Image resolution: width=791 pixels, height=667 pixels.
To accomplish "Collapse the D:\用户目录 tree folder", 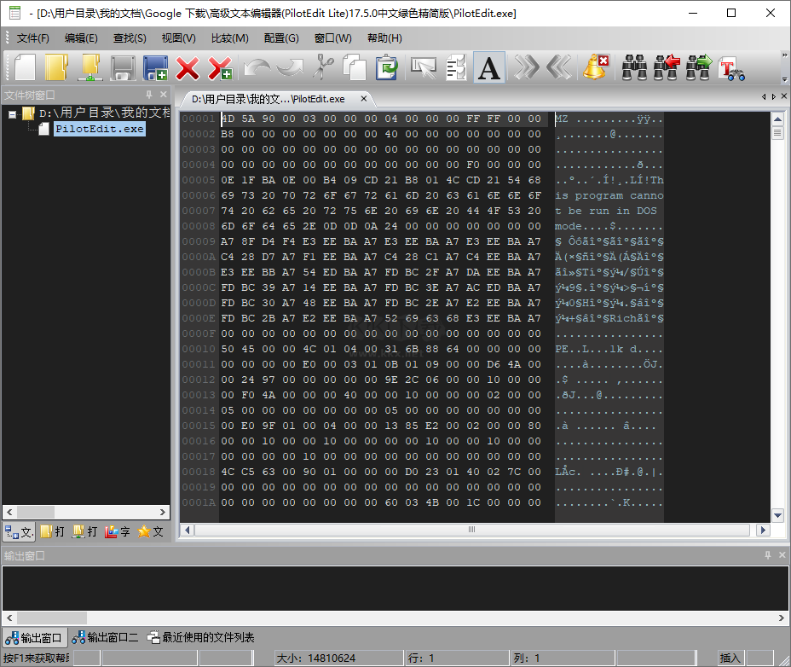I will [12, 114].
